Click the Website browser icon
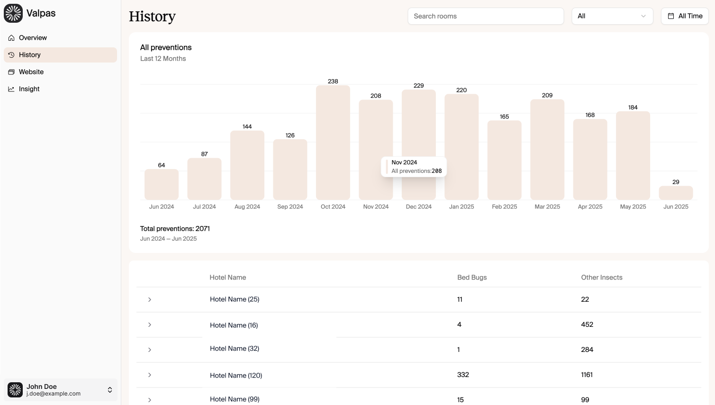 coord(11,72)
